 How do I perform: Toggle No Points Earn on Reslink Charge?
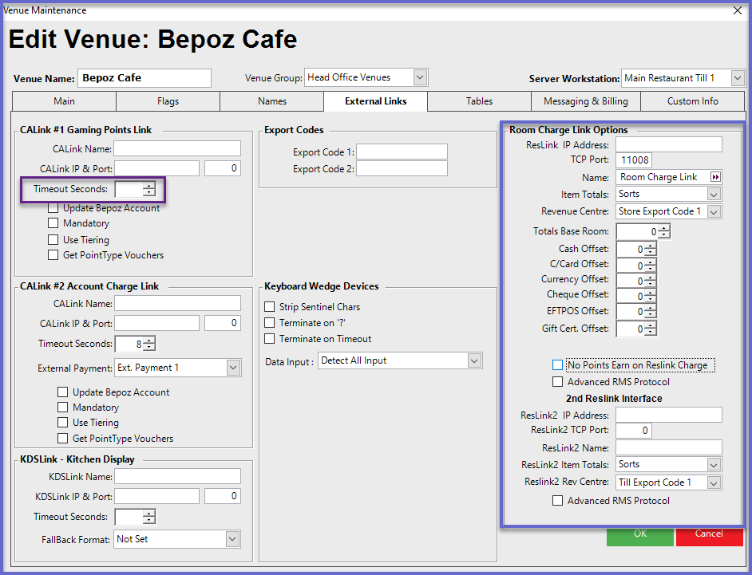(x=557, y=365)
